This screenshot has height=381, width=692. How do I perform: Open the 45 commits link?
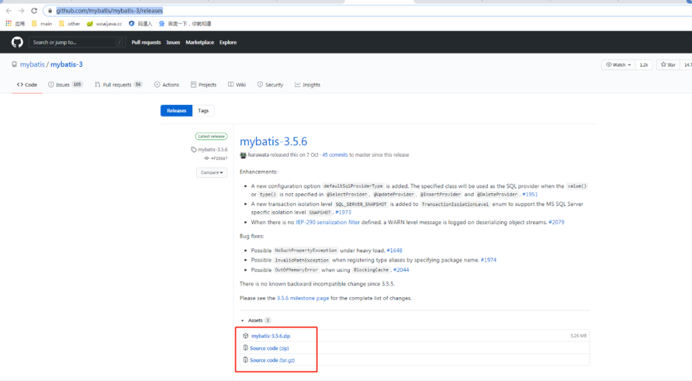[335, 155]
